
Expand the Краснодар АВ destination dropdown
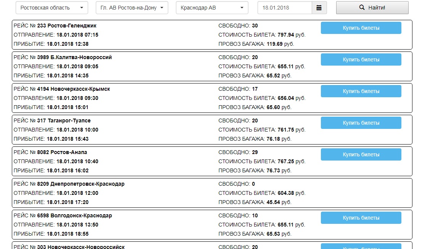coord(212,8)
